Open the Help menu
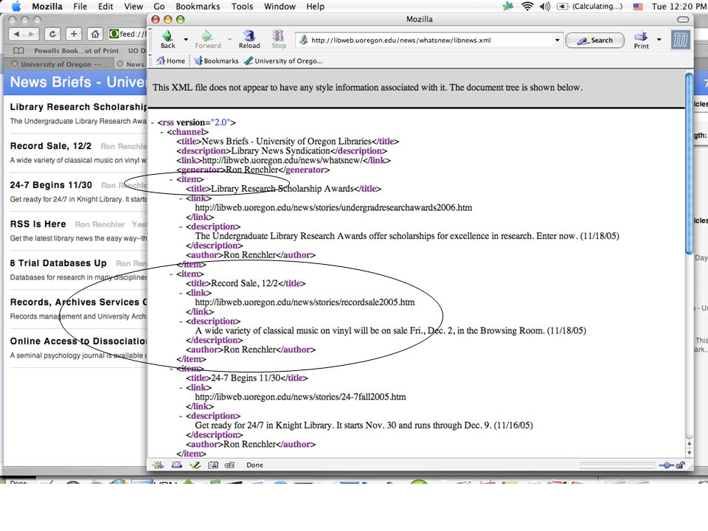708x531 pixels. point(315,7)
